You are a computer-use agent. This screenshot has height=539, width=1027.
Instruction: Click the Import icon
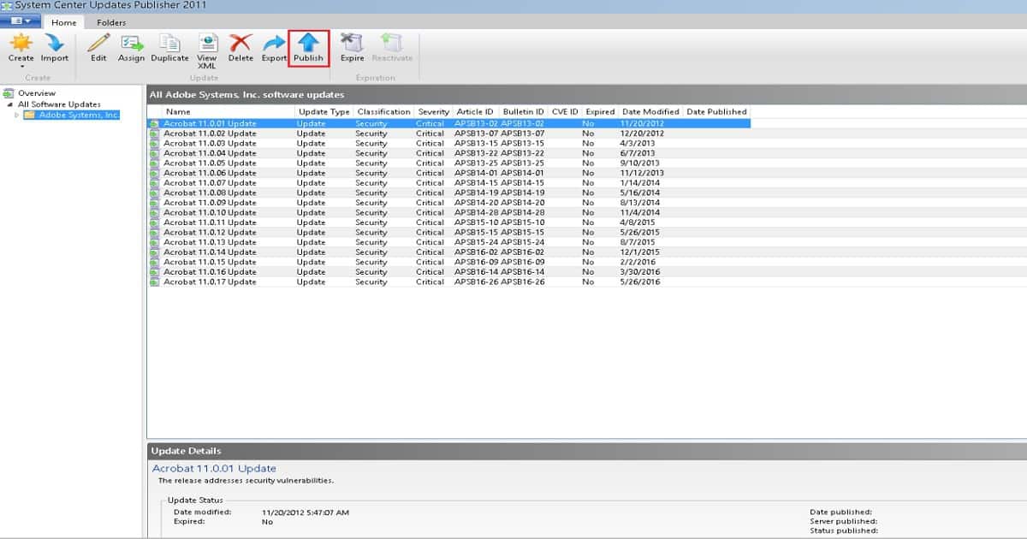pos(55,43)
